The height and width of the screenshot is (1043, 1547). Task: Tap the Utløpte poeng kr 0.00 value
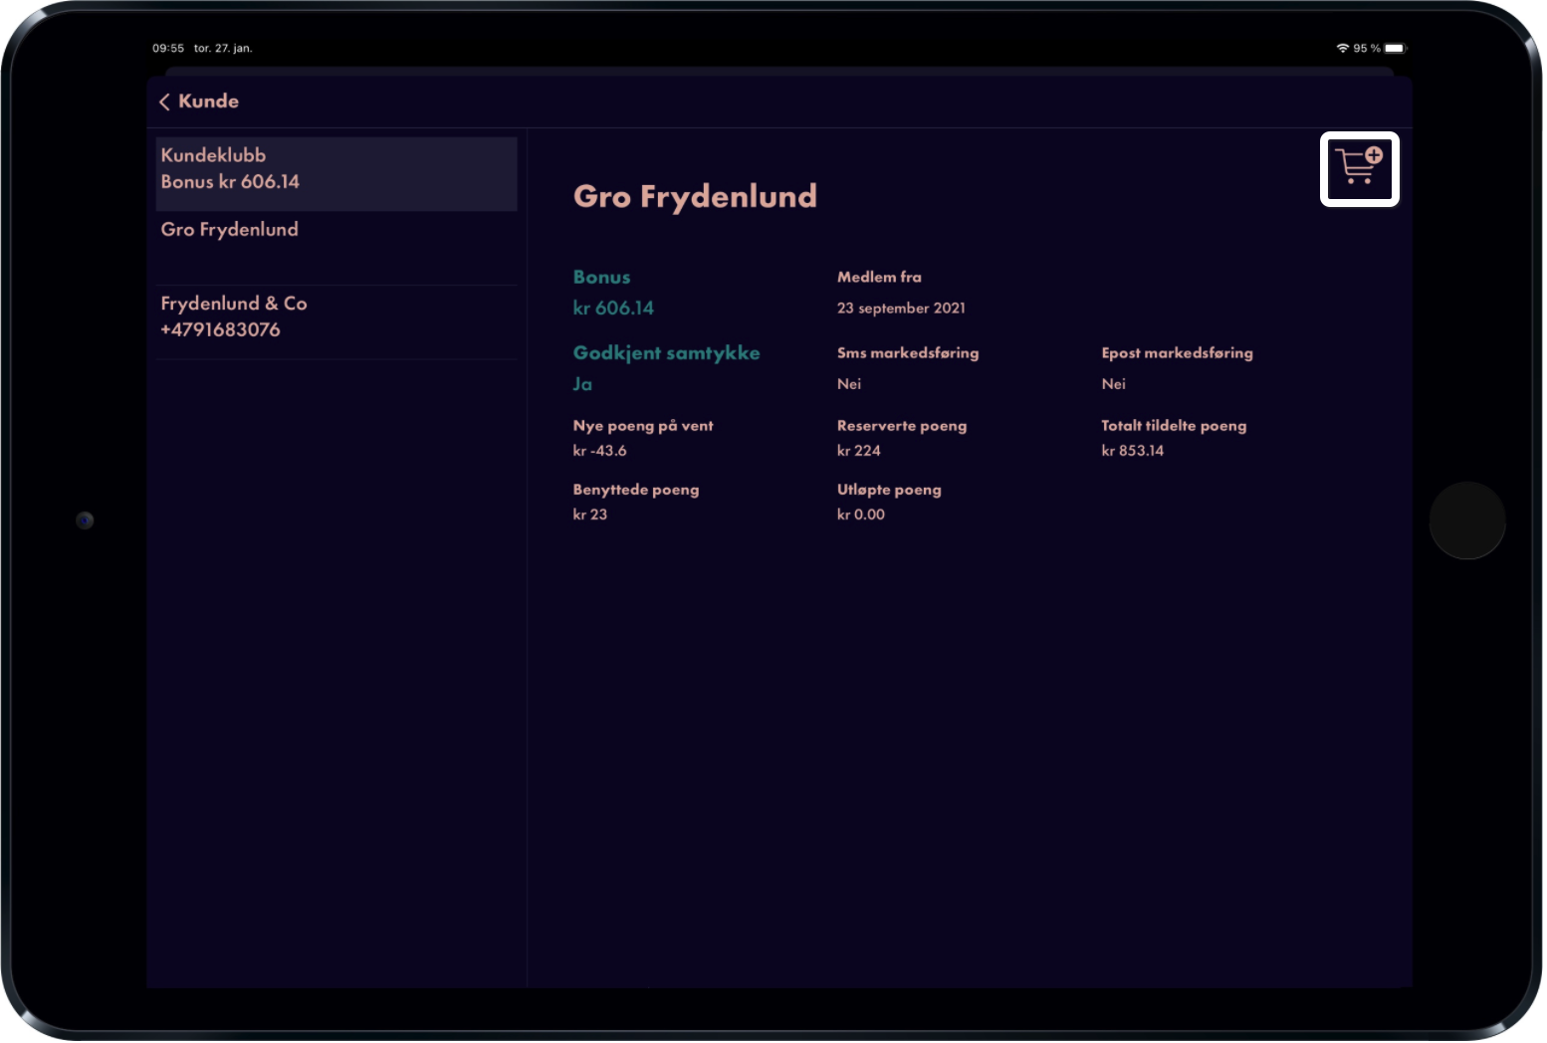point(862,515)
